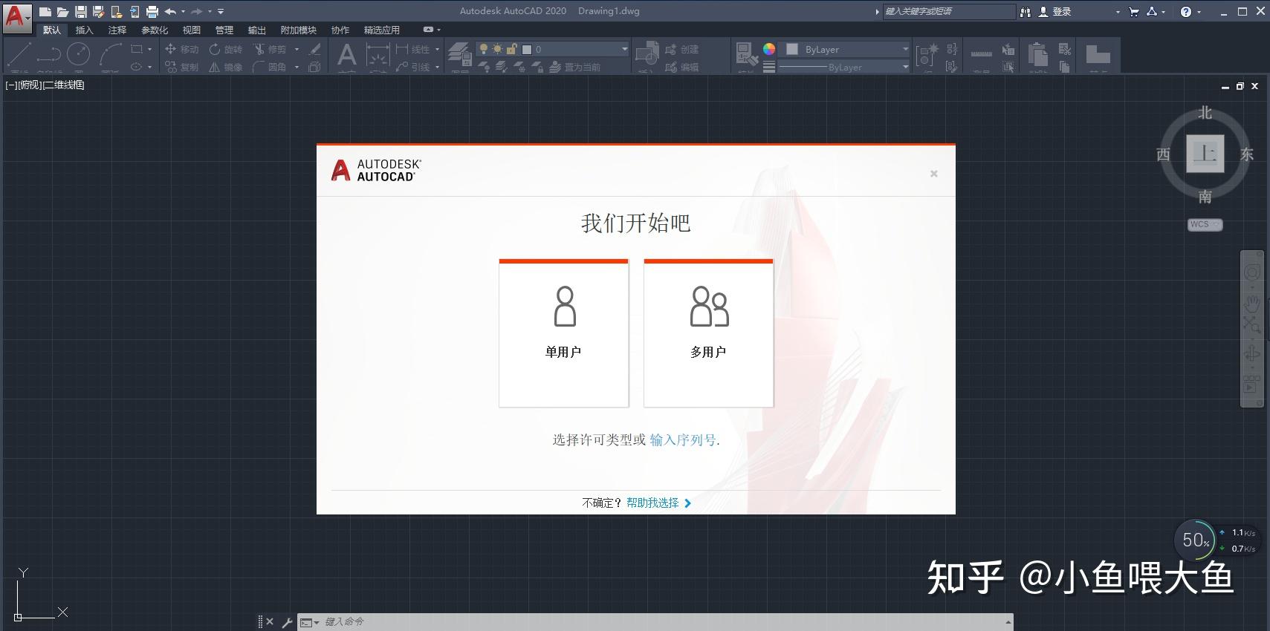1270x631 pixels.
Task: Switch to the 注释 ribbon tab
Action: point(117,30)
